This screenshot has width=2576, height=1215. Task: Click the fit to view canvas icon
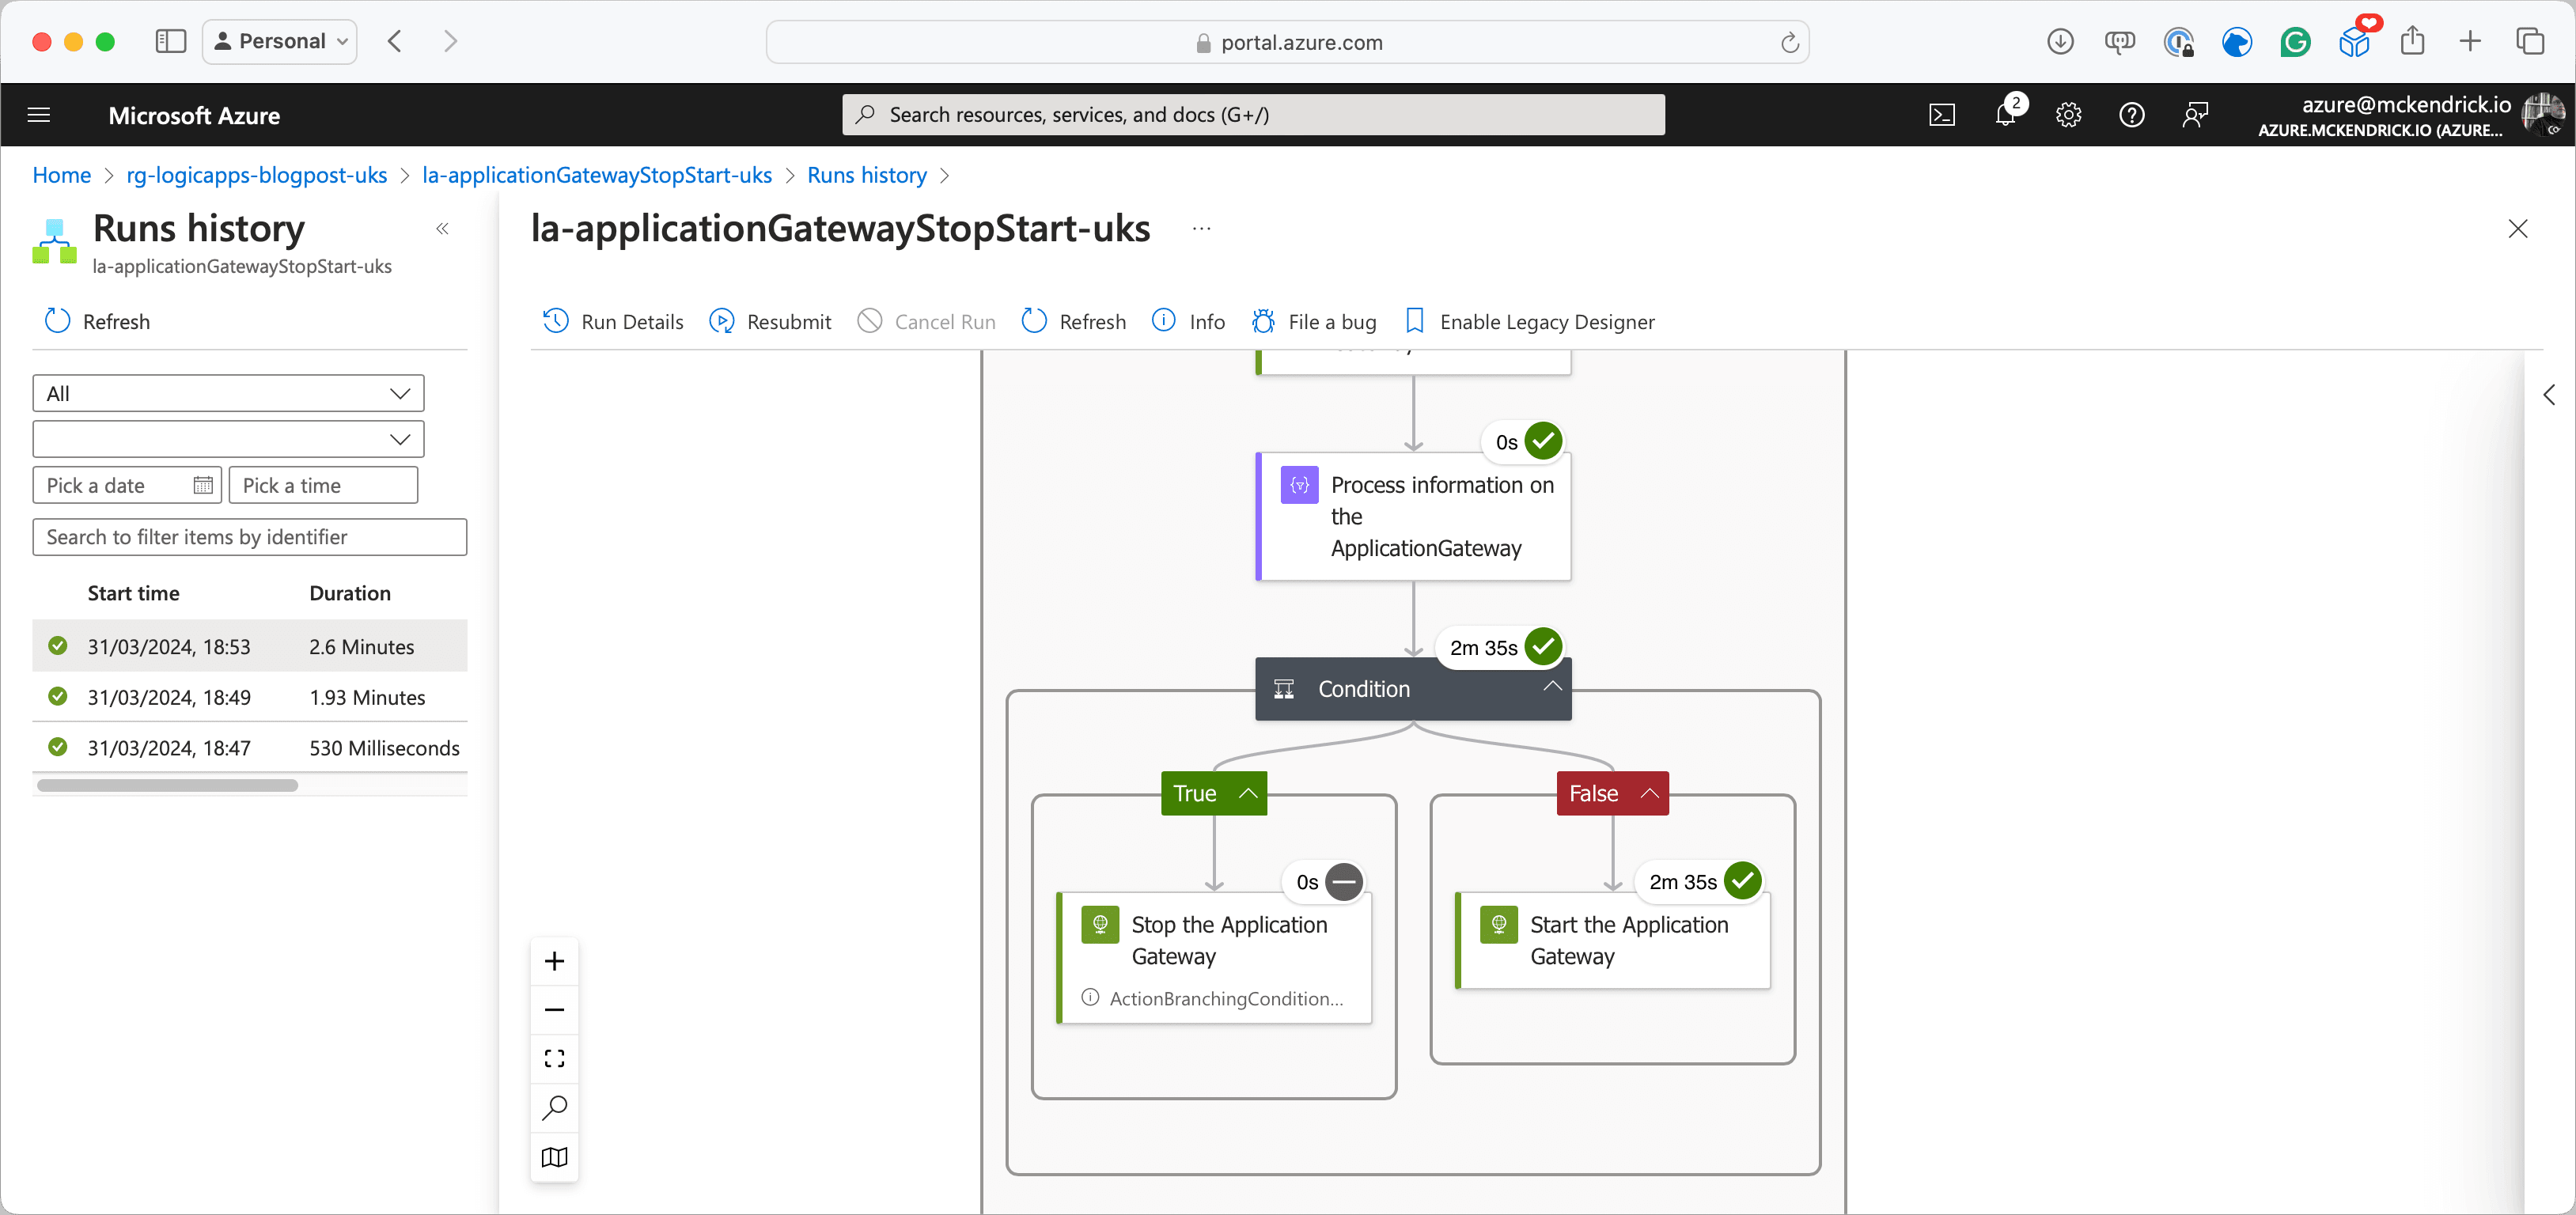click(x=554, y=1059)
